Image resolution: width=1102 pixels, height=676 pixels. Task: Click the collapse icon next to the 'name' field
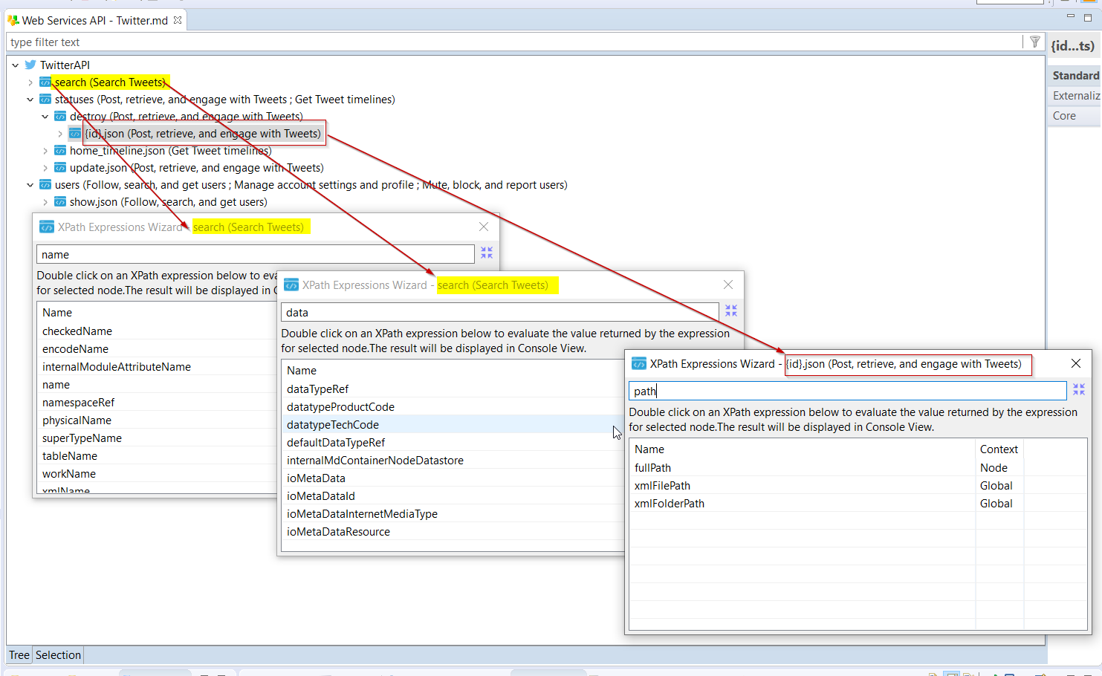[487, 253]
